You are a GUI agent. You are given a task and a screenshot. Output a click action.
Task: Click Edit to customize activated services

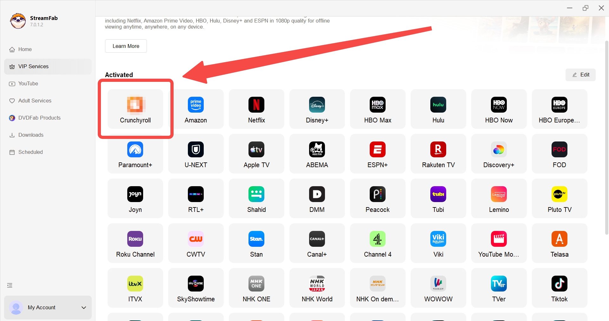(581, 75)
